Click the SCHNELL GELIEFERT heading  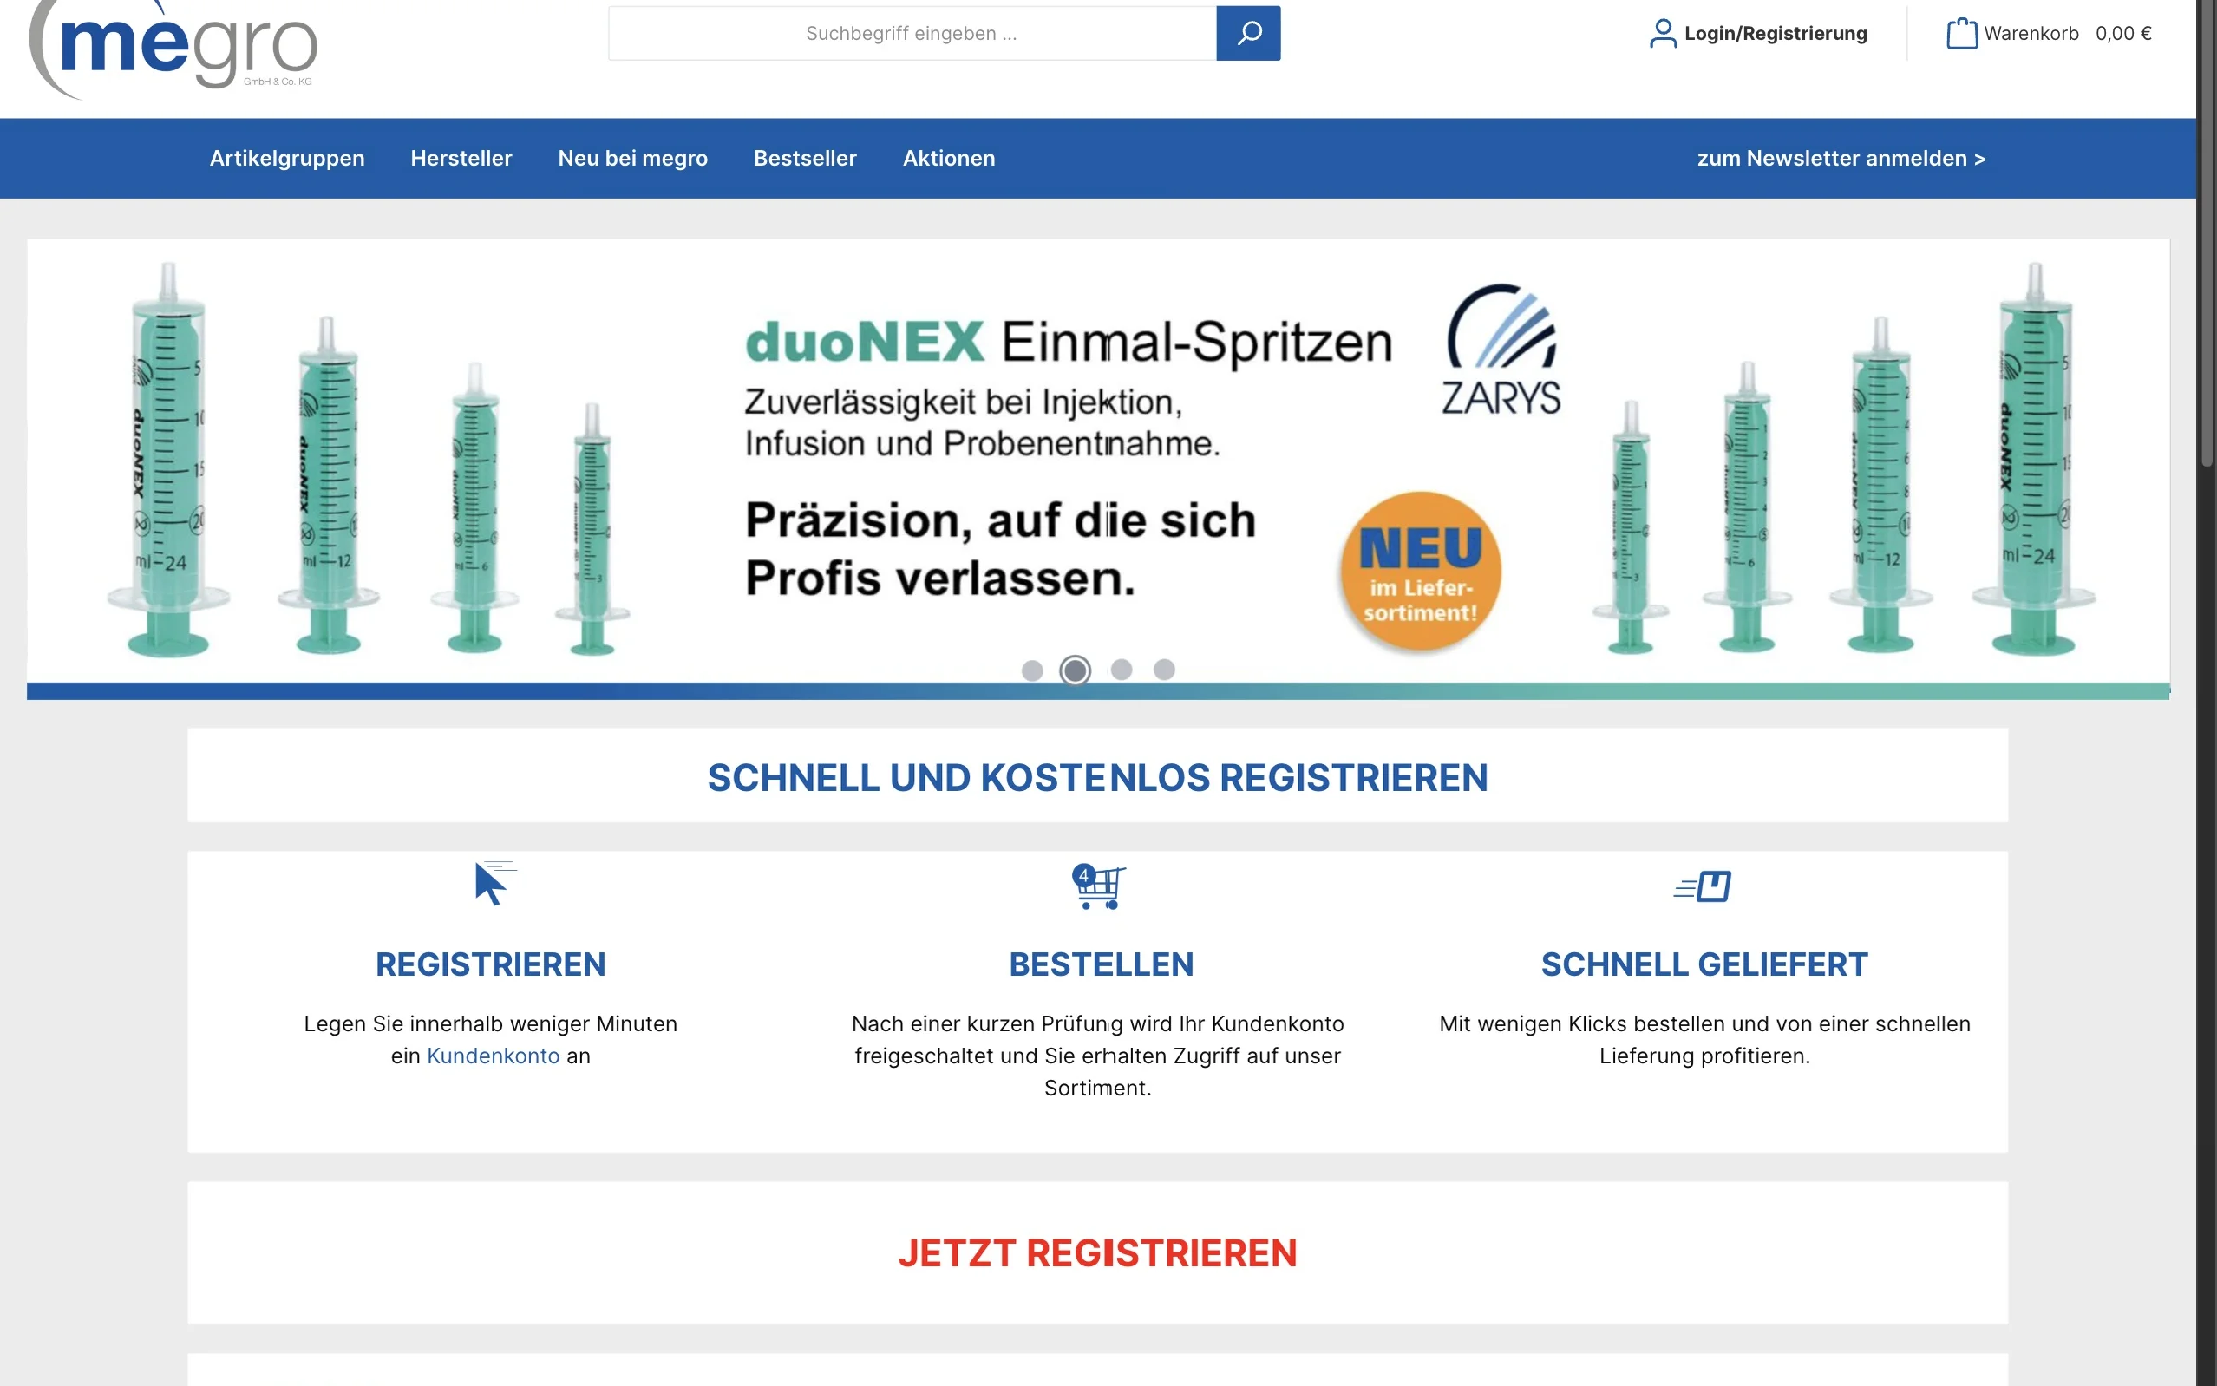[1704, 964]
